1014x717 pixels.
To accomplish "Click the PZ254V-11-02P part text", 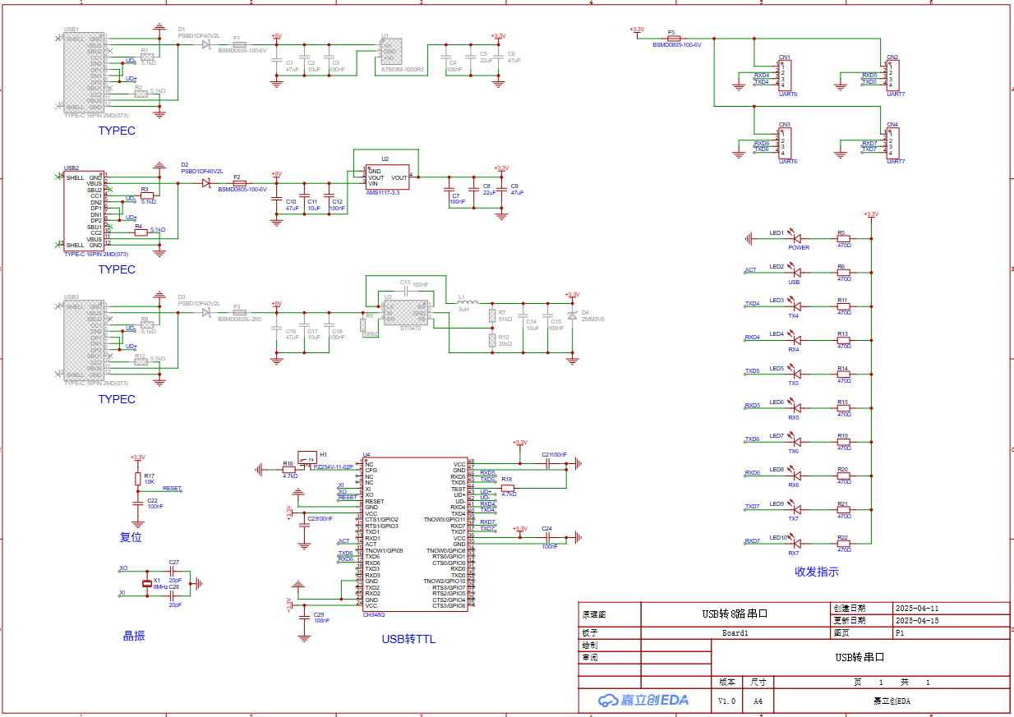I will pos(334,467).
